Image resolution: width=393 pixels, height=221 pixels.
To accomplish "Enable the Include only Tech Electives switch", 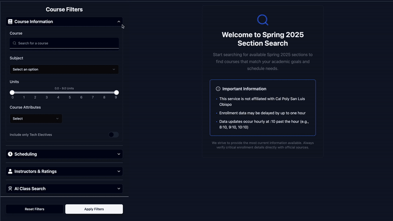I will (x=113, y=135).
